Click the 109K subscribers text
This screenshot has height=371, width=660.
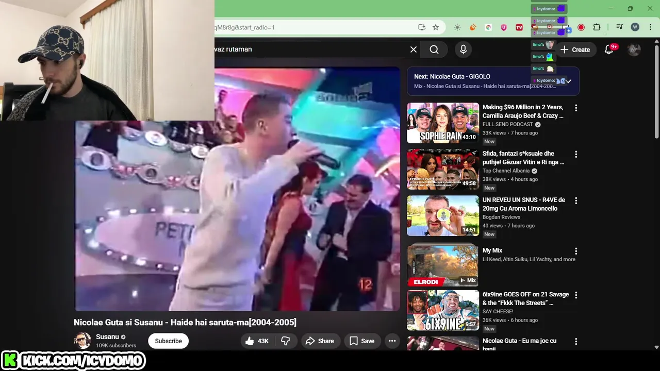pos(116,346)
